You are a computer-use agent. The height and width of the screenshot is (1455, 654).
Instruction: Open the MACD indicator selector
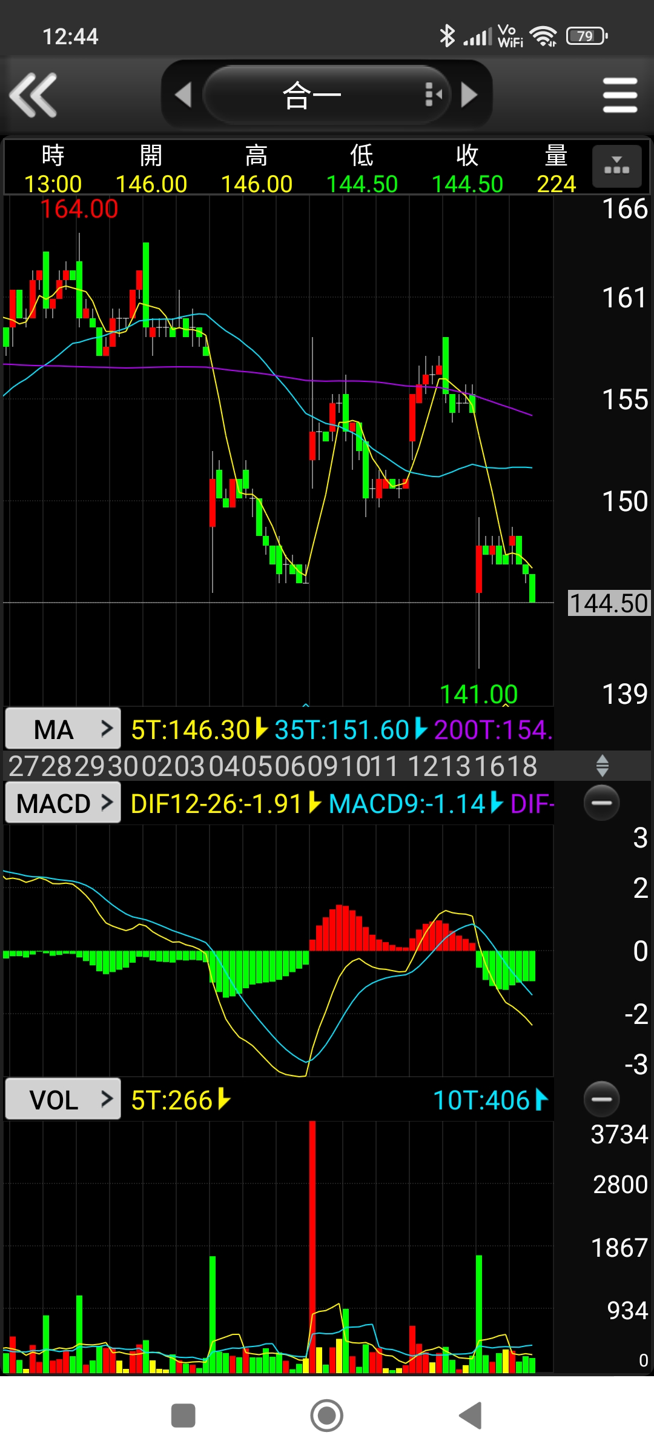pos(63,803)
